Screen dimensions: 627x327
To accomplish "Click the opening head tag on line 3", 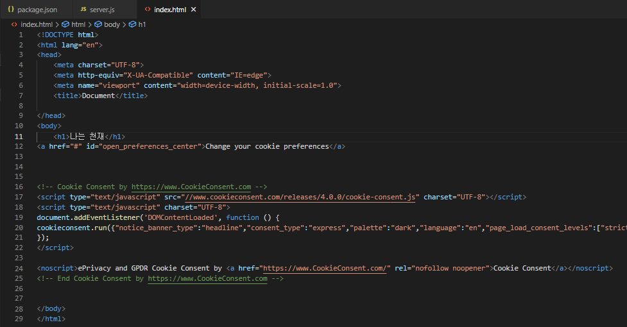I will click(x=49, y=55).
